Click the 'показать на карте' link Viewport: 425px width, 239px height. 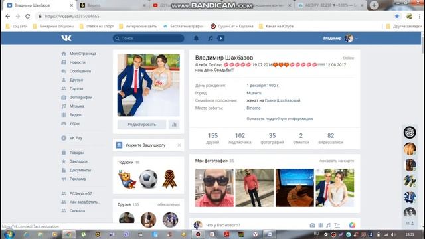(337, 161)
